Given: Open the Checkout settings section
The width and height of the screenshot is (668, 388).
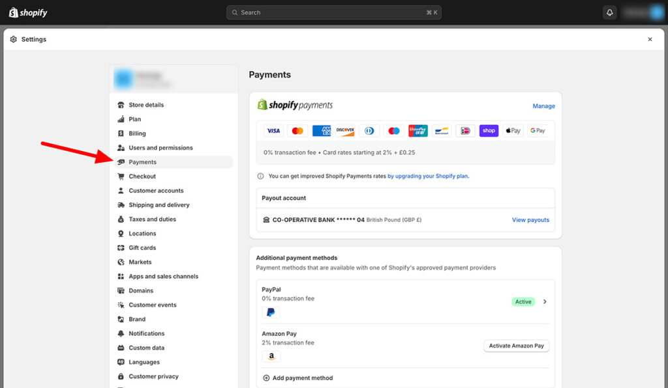Looking at the screenshot, I should click(142, 176).
